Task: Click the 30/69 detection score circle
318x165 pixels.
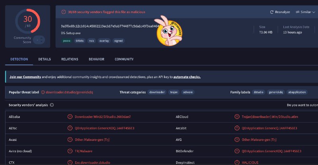Action: click(x=27, y=21)
